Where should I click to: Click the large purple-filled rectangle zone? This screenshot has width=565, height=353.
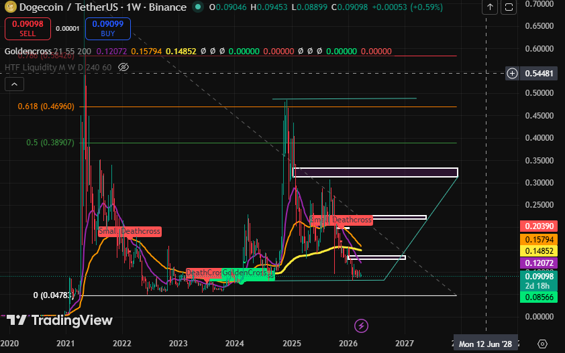pos(375,172)
